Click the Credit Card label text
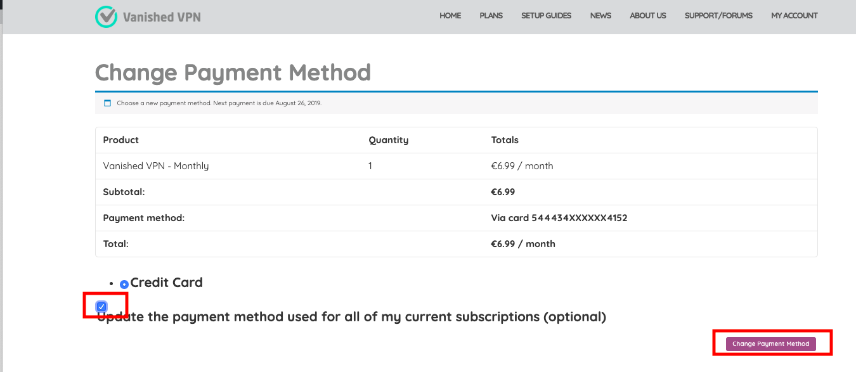Image resolution: width=856 pixels, height=372 pixels. point(167,283)
